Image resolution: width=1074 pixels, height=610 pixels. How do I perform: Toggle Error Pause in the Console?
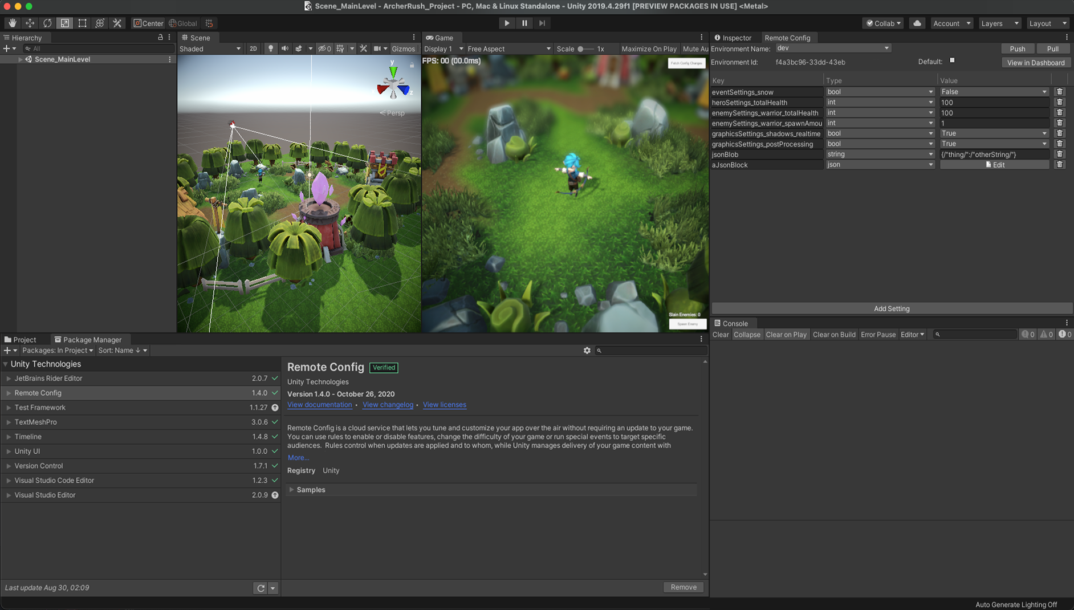click(x=878, y=335)
